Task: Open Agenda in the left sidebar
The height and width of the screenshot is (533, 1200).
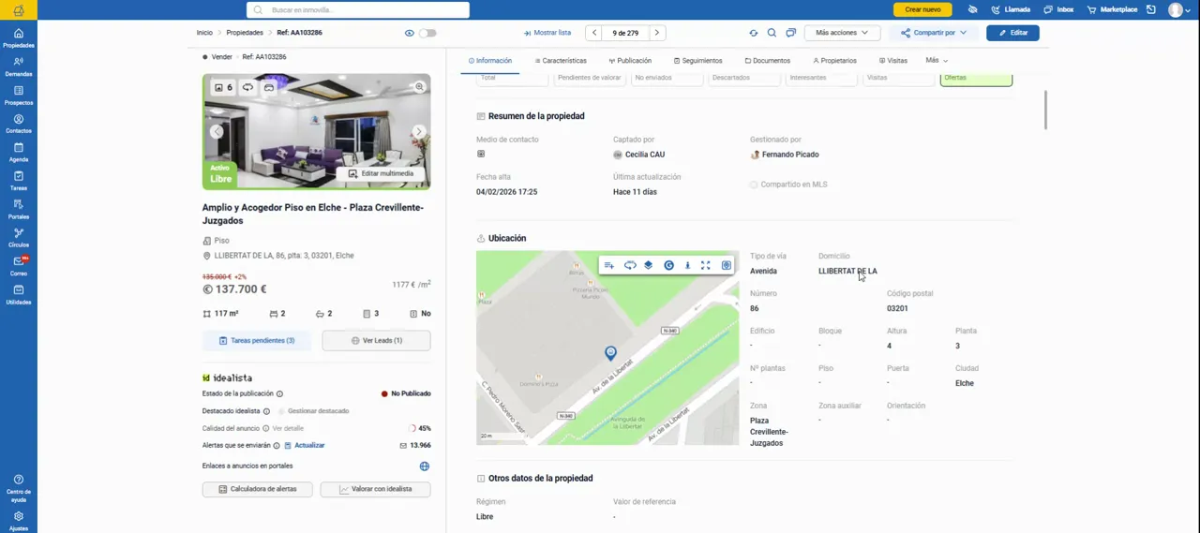Action: point(18,153)
